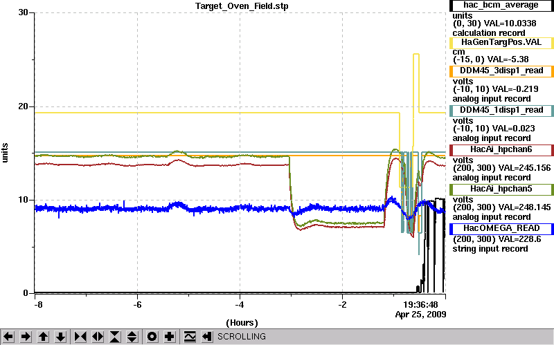This screenshot has width=554, height=345.
Task: Expand the vertical axis with up-down triangles
Action: 132,337
